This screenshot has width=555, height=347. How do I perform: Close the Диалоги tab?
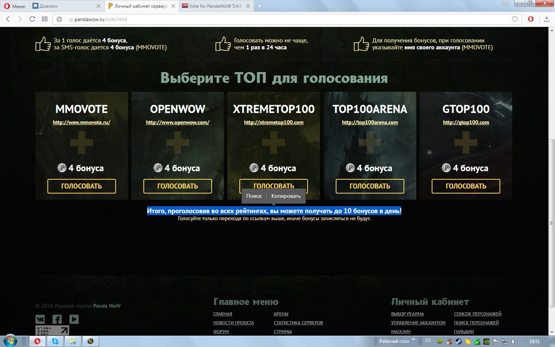pyautogui.click(x=98, y=6)
